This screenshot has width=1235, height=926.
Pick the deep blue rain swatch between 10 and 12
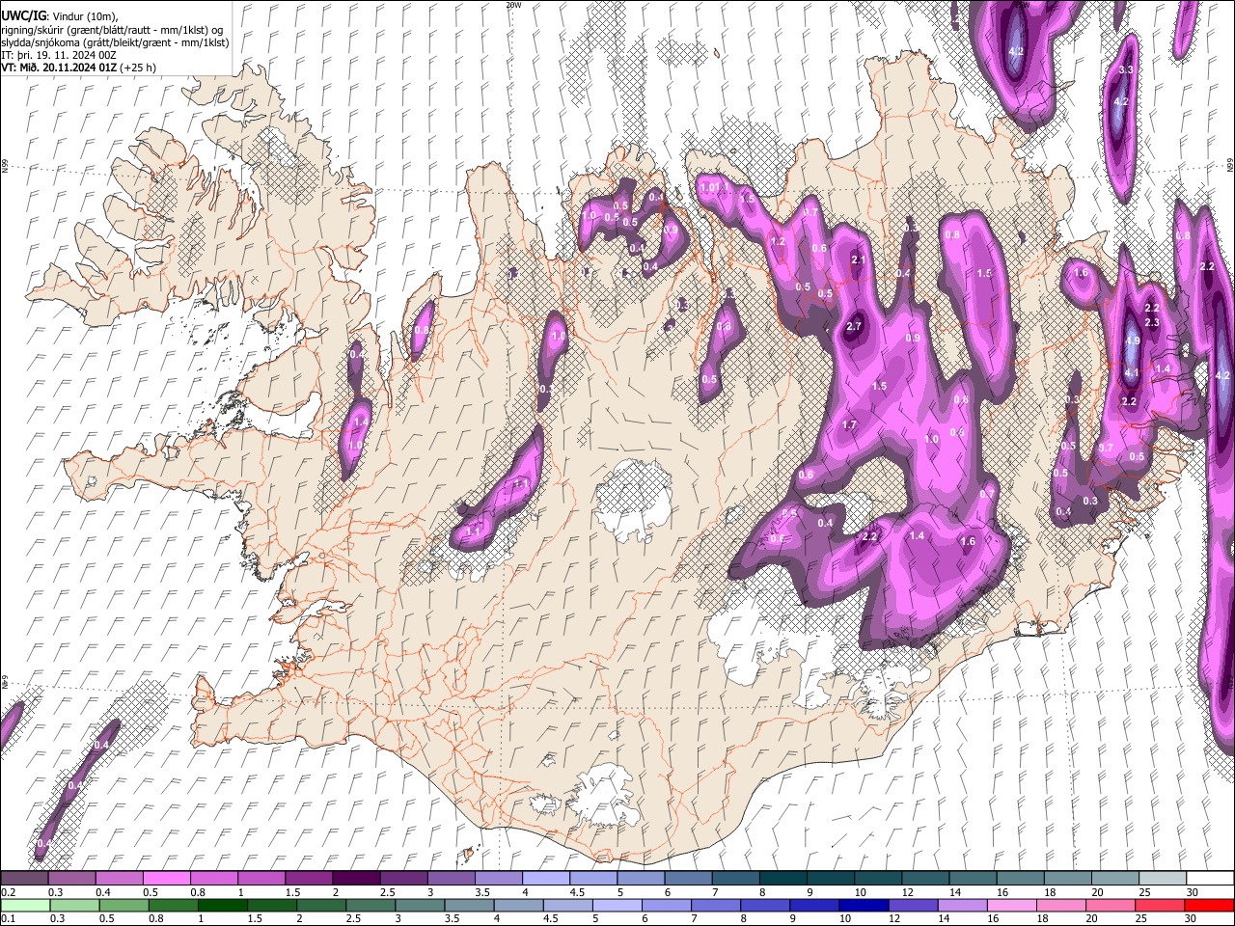(x=864, y=905)
